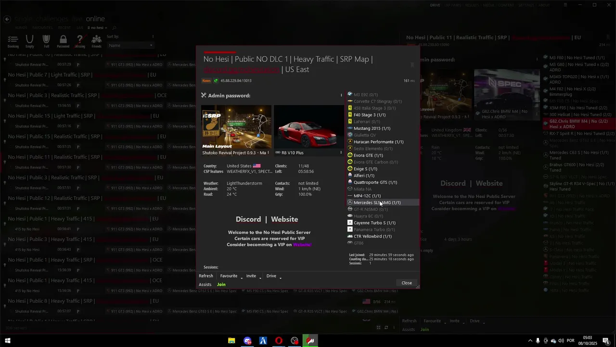
Task: Select the Huracan Performante car entry
Action: pyautogui.click(x=383, y=142)
